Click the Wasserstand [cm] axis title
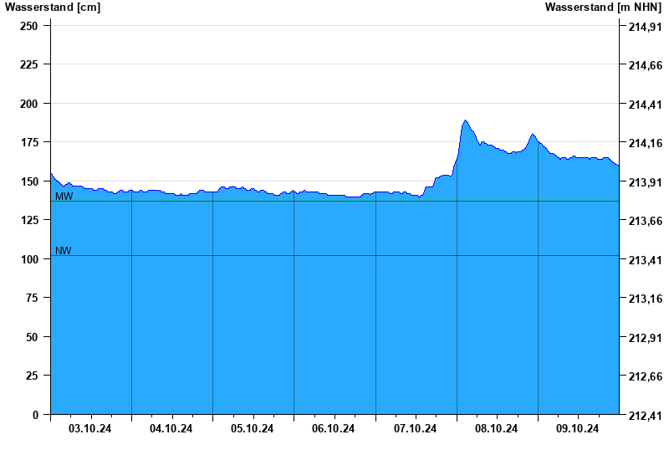The height and width of the screenshot is (460, 669). pos(53,8)
